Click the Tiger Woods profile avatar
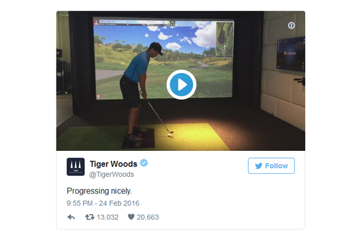Screen dimensions: 364x235 tap(76, 167)
